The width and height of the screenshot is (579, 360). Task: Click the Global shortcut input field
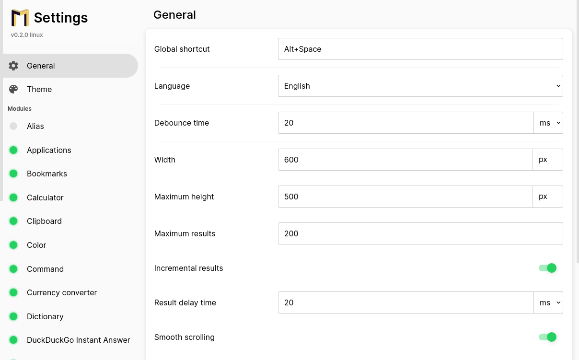pos(420,49)
